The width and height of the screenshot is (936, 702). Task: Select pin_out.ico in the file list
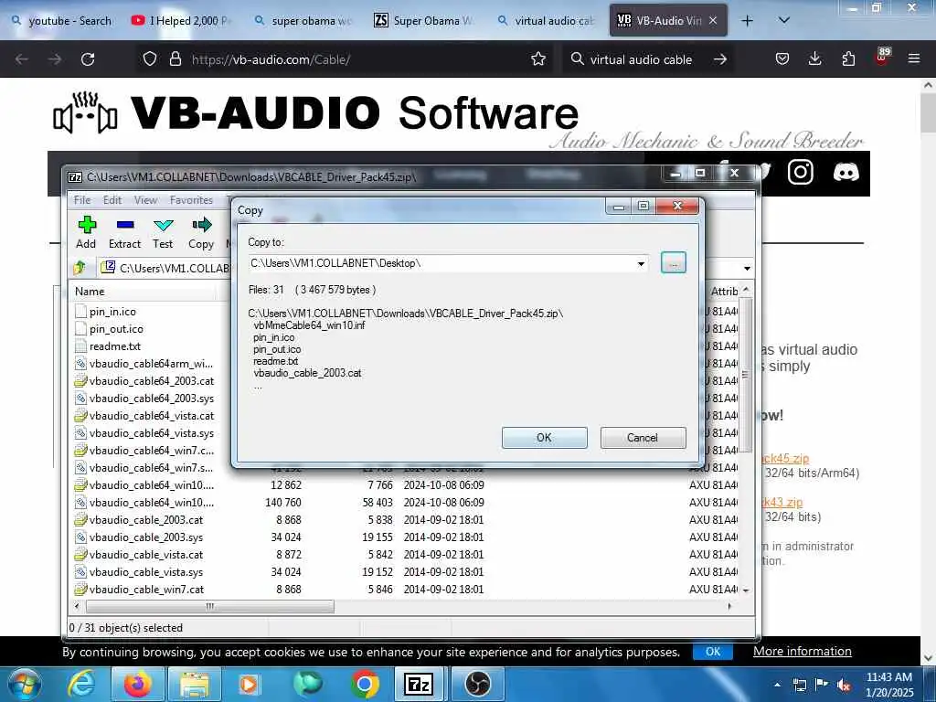coord(116,329)
